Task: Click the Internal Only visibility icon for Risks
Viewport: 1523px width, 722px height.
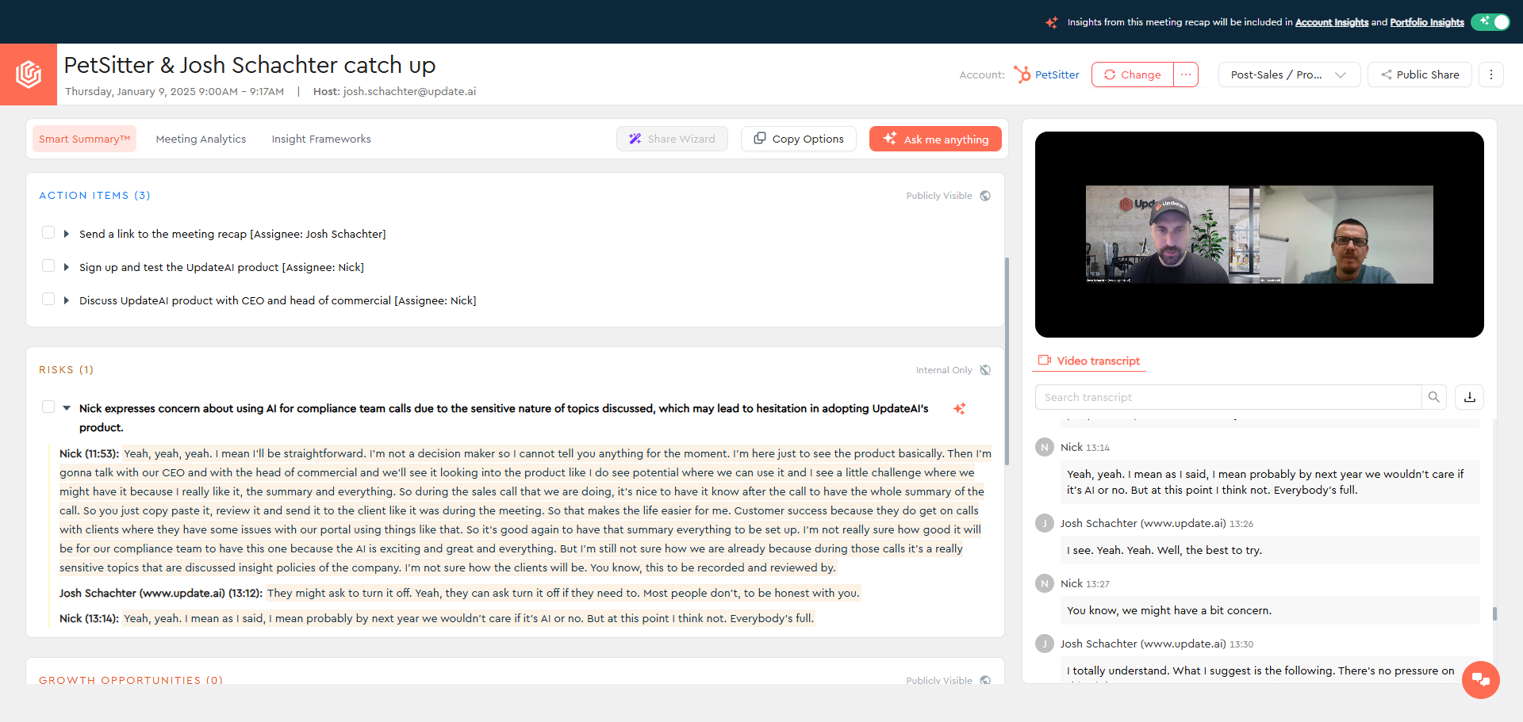Action: click(985, 370)
